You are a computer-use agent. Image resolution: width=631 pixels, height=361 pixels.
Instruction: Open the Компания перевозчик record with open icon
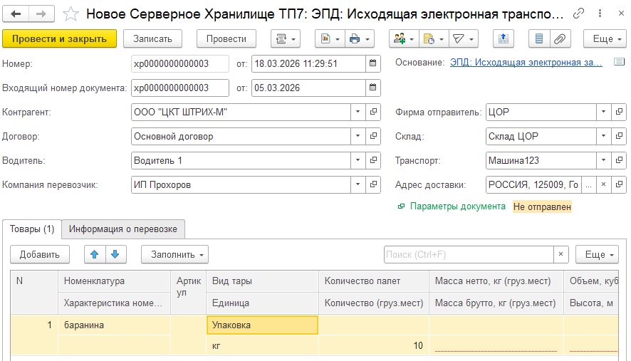tap(373, 184)
